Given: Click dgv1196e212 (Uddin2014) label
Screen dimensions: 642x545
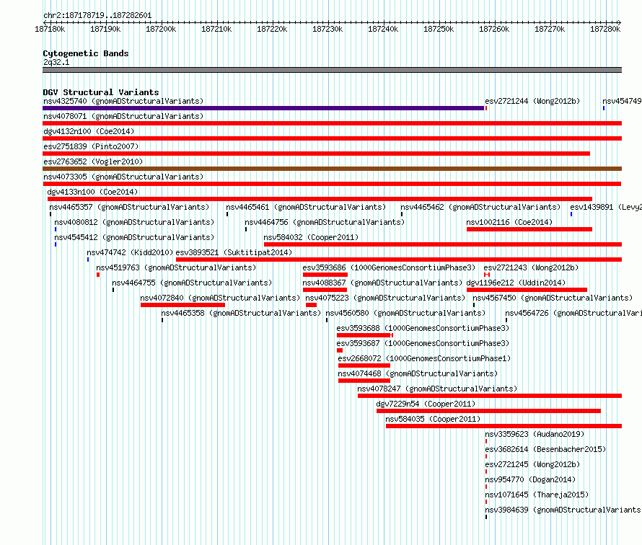Looking at the screenshot, I should pyautogui.click(x=516, y=283).
